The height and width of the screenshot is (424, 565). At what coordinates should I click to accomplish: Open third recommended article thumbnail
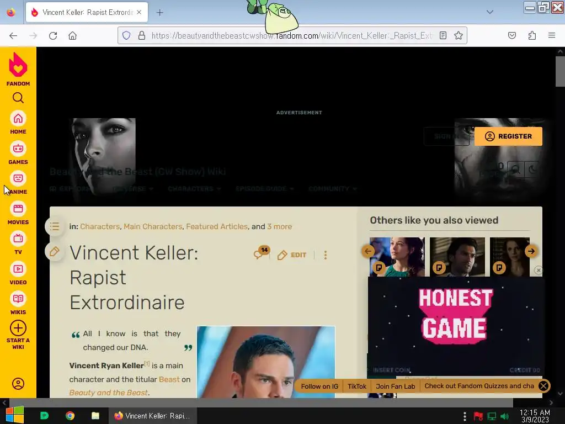[x=509, y=257]
